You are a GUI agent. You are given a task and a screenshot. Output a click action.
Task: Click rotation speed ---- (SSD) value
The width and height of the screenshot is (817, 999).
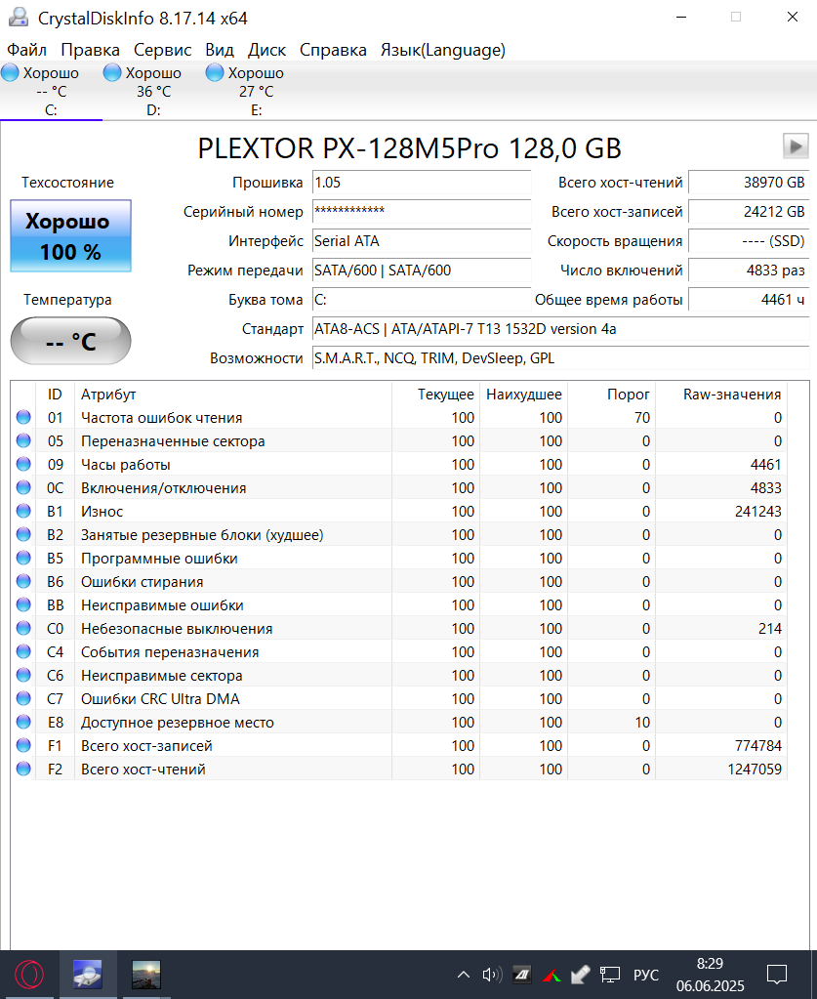(x=749, y=241)
